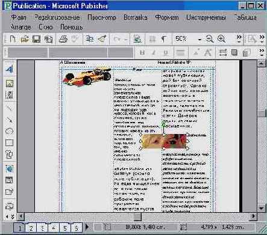Click the Print icon in the toolbar

[x=63, y=39]
